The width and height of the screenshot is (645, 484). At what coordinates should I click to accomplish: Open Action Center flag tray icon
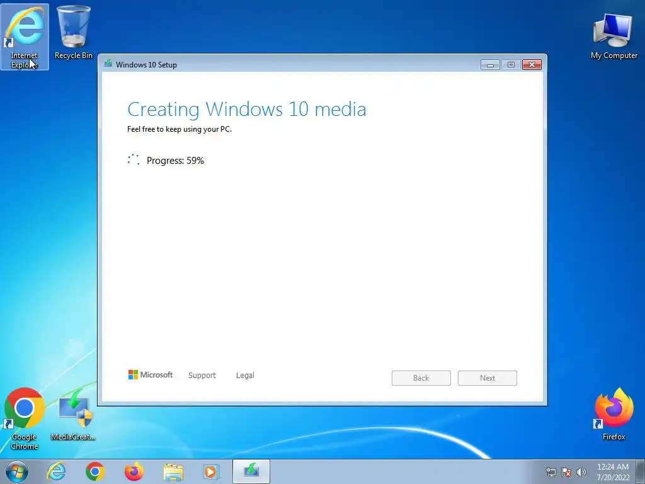pyautogui.click(x=566, y=472)
